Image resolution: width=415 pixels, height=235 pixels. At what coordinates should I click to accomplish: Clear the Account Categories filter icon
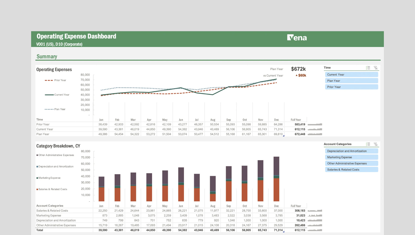tap(376, 144)
